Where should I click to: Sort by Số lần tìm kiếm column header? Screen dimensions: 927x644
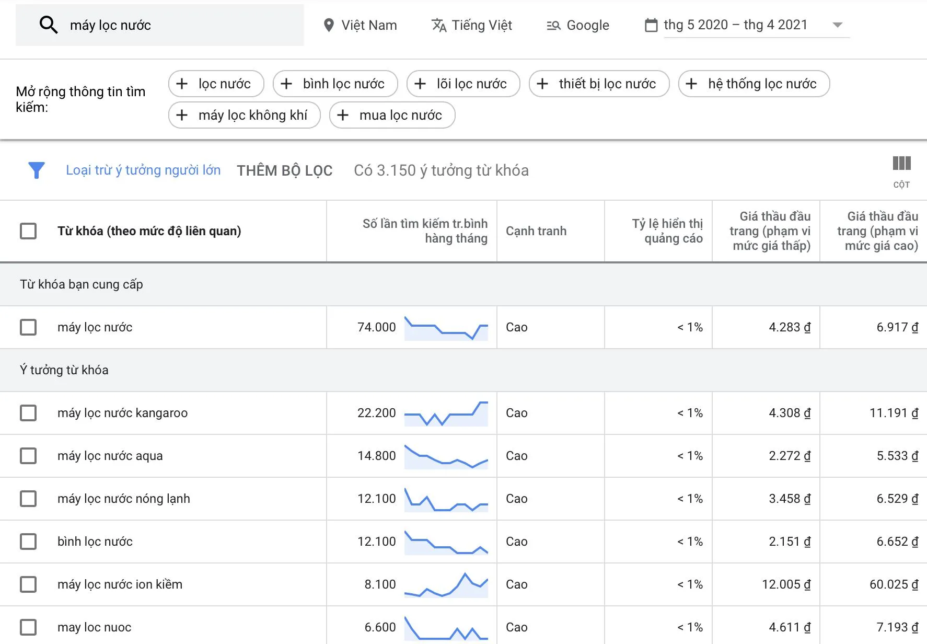[424, 231]
